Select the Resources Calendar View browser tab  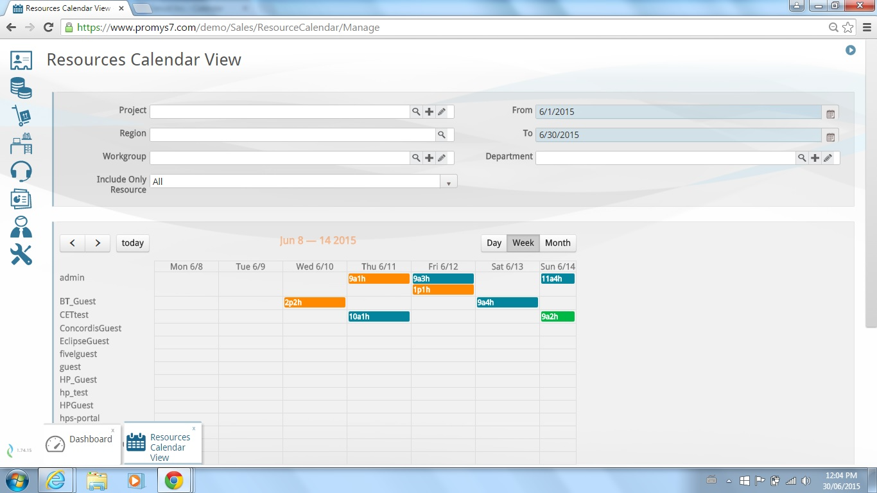67,8
